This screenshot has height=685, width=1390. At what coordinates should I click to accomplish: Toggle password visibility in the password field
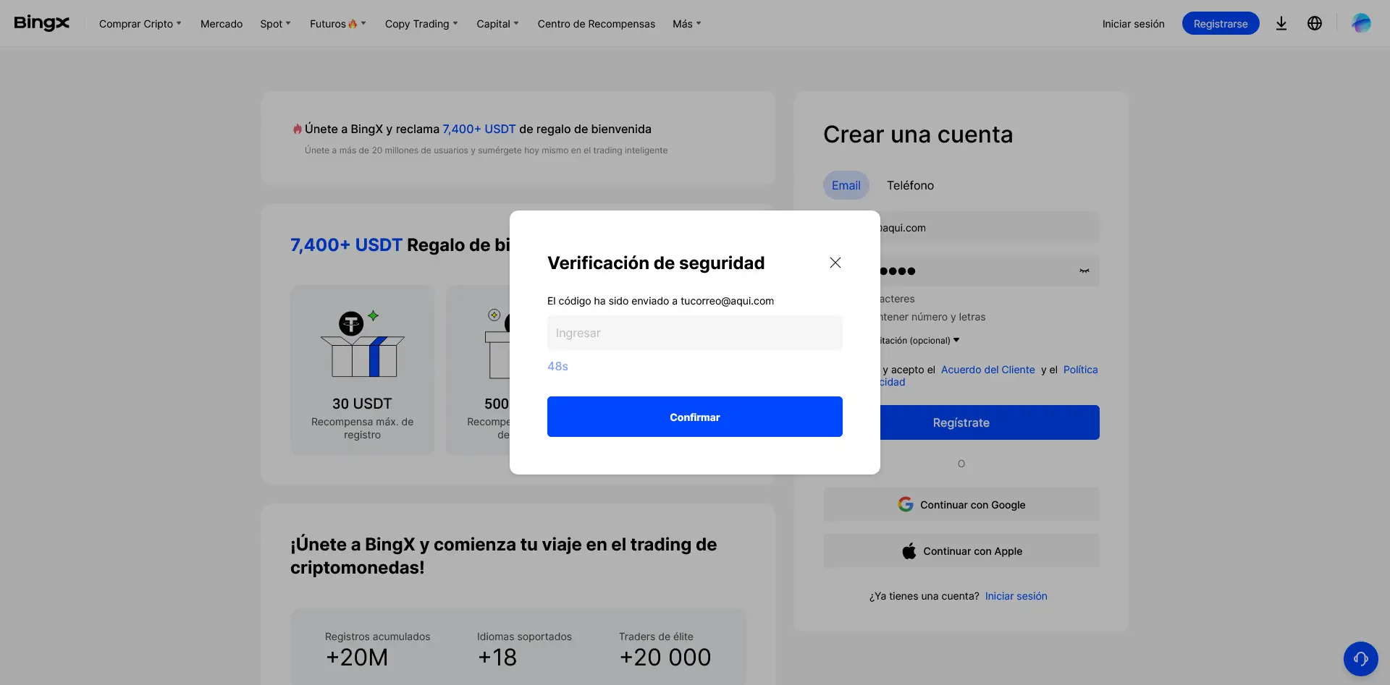pos(1084,271)
